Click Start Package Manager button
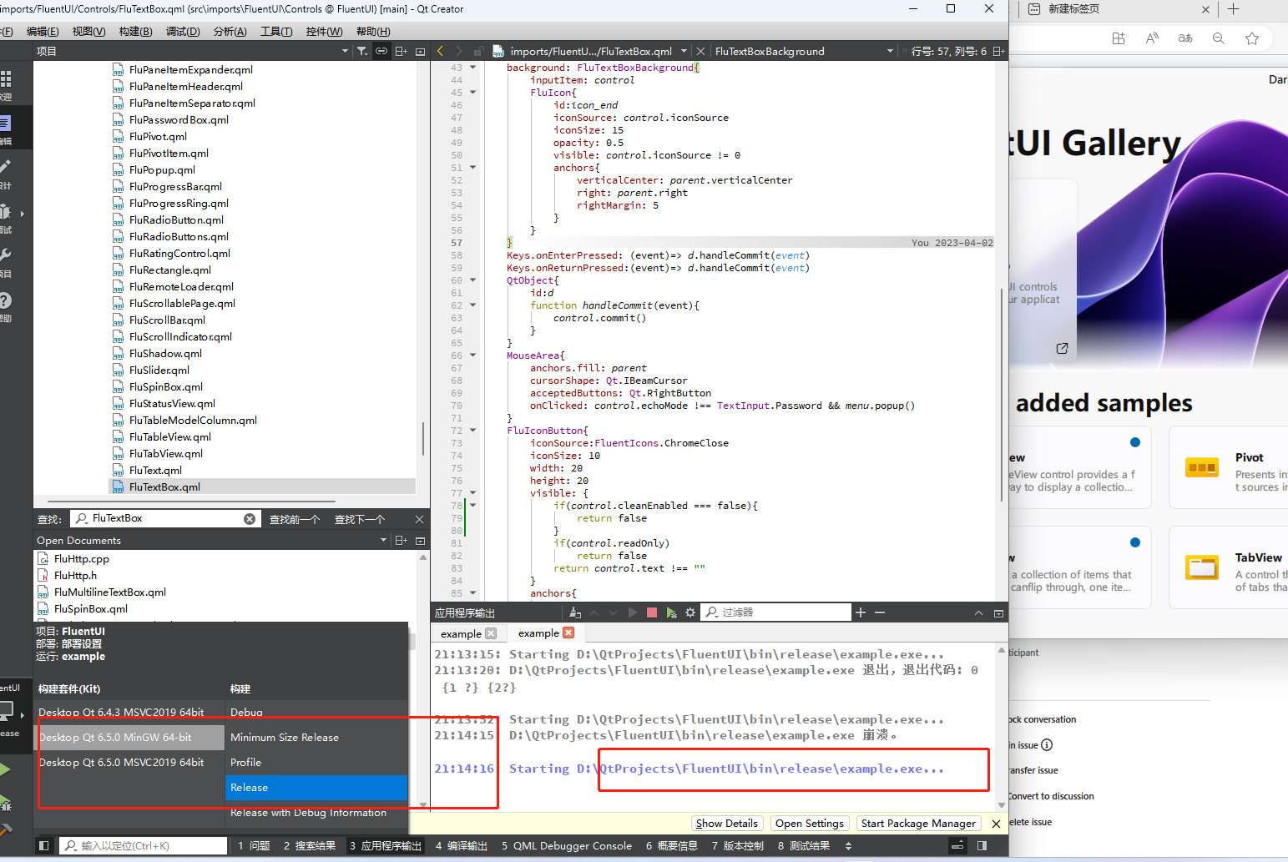Image resolution: width=1288 pixels, height=862 pixels. click(x=918, y=824)
